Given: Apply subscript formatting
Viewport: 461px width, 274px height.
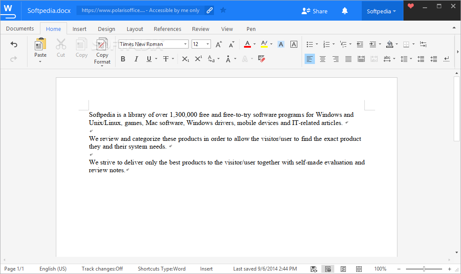Looking at the screenshot, I should [x=185, y=59].
